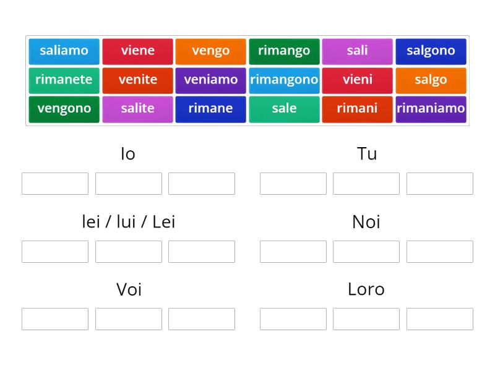Pick the 'rimangono' tile

coord(284,80)
